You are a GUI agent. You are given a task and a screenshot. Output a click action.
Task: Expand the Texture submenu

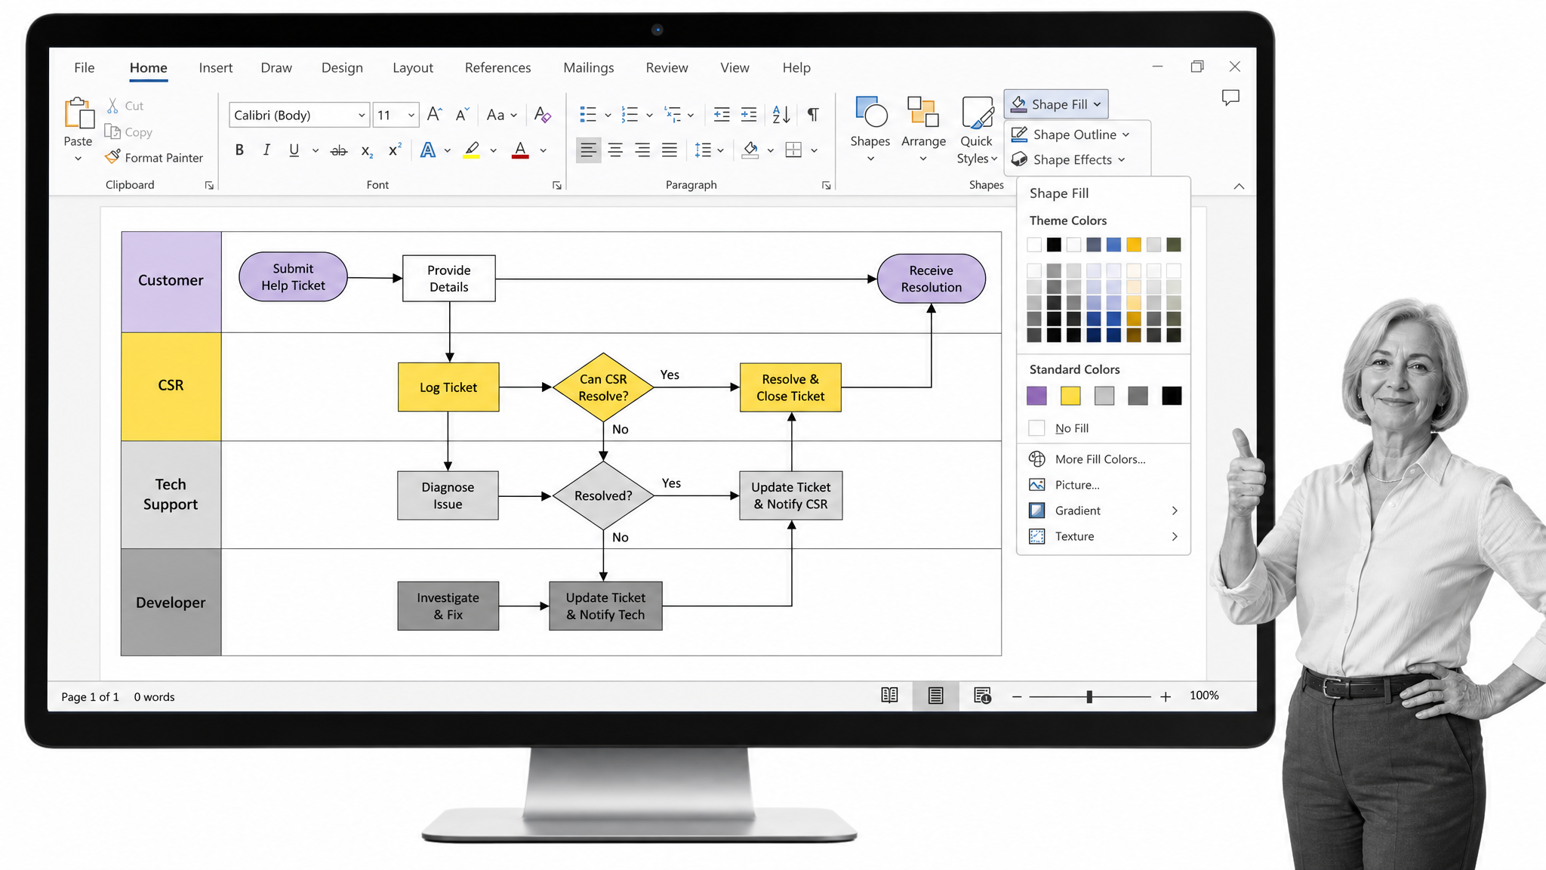point(1103,536)
